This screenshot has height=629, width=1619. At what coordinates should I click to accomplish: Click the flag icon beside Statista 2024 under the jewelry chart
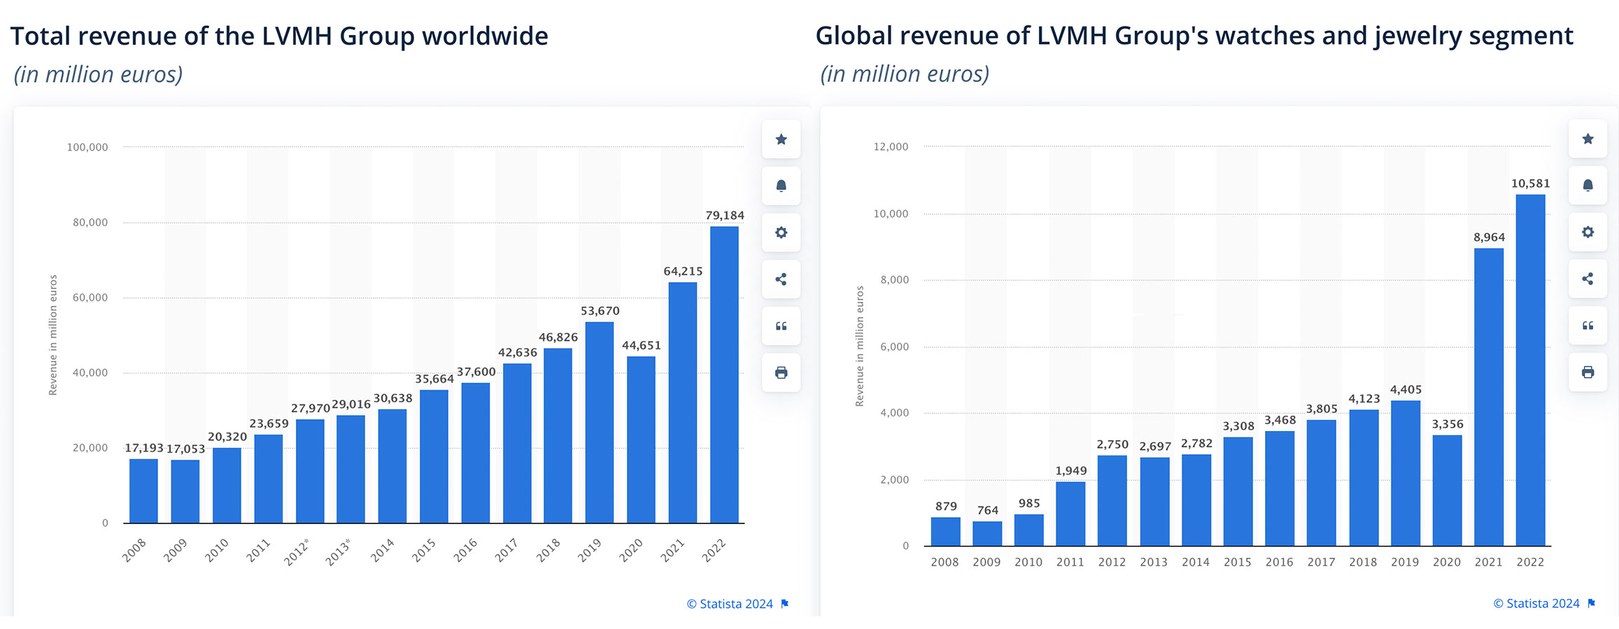tap(1592, 603)
